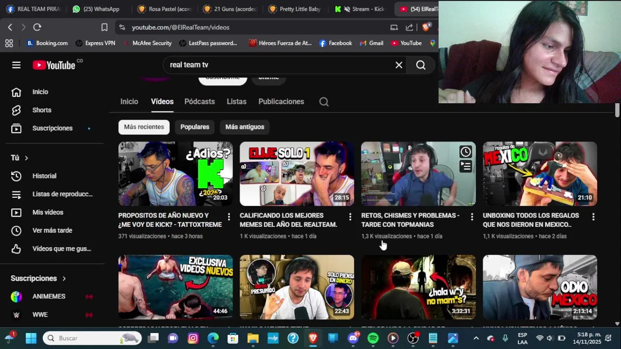
Task: Select the Más recientes filter chip
Action: 144,127
